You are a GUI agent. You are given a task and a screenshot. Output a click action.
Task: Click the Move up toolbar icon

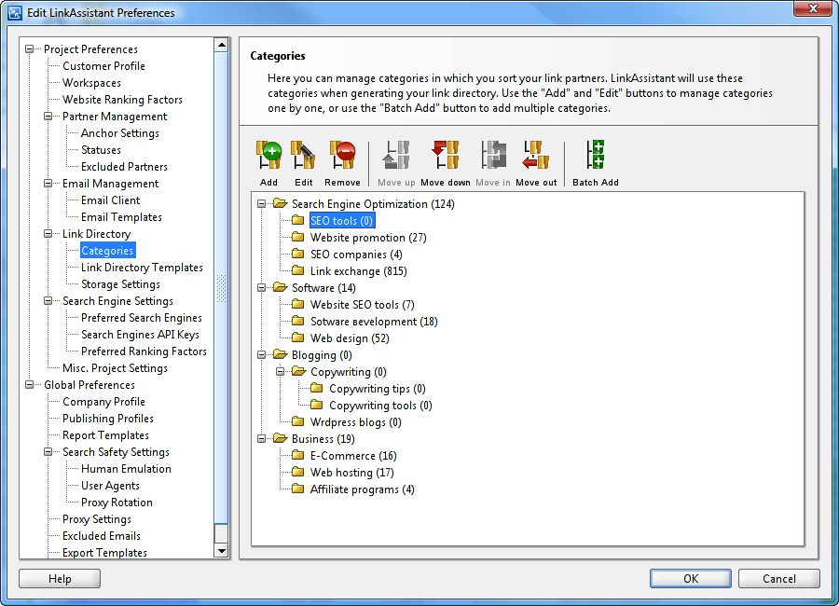[x=396, y=156]
